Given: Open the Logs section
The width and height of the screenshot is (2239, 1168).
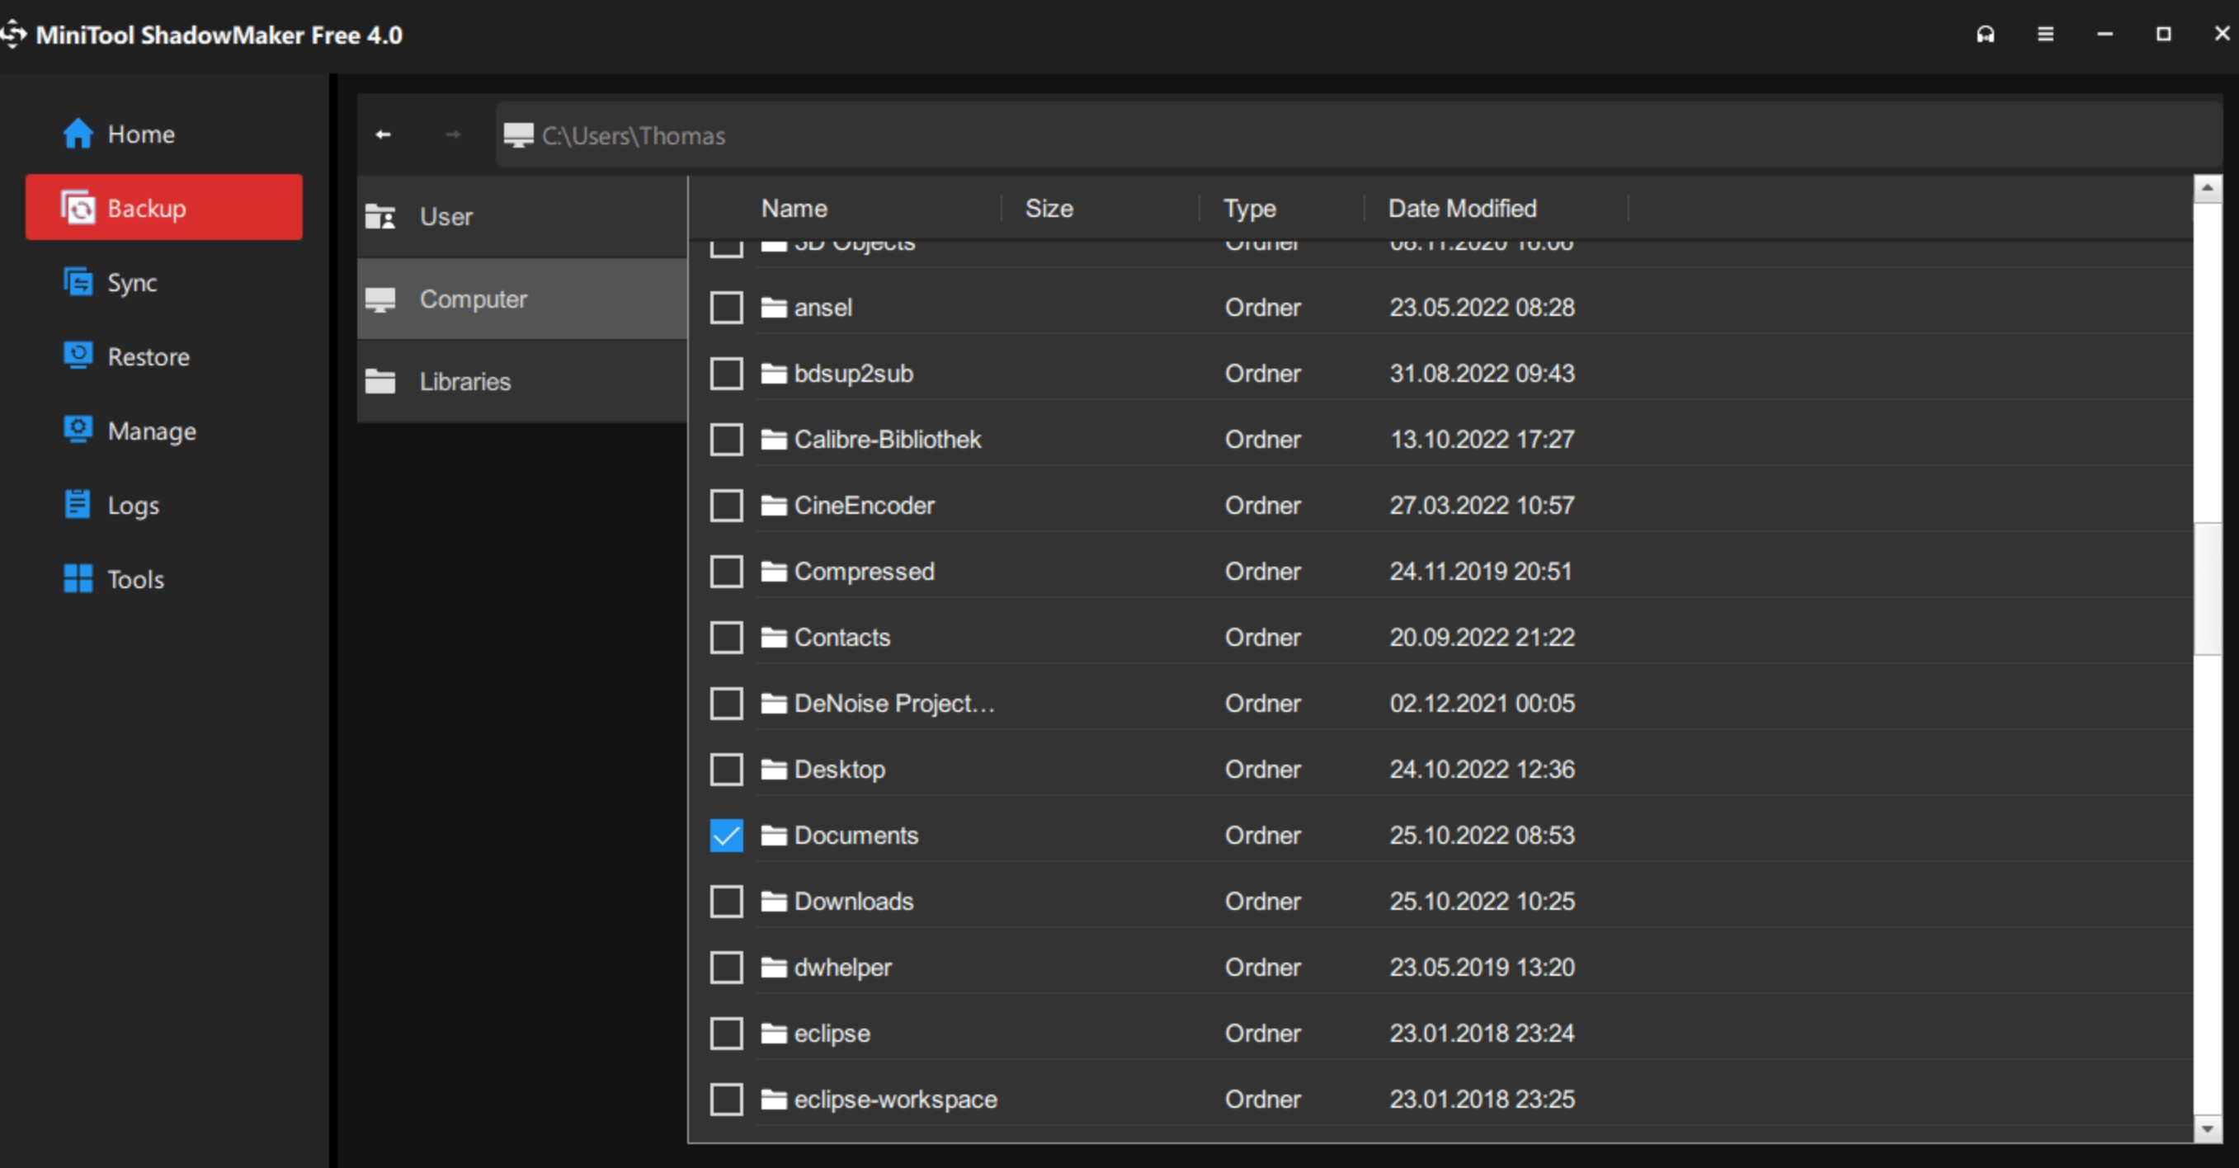Looking at the screenshot, I should click(164, 504).
